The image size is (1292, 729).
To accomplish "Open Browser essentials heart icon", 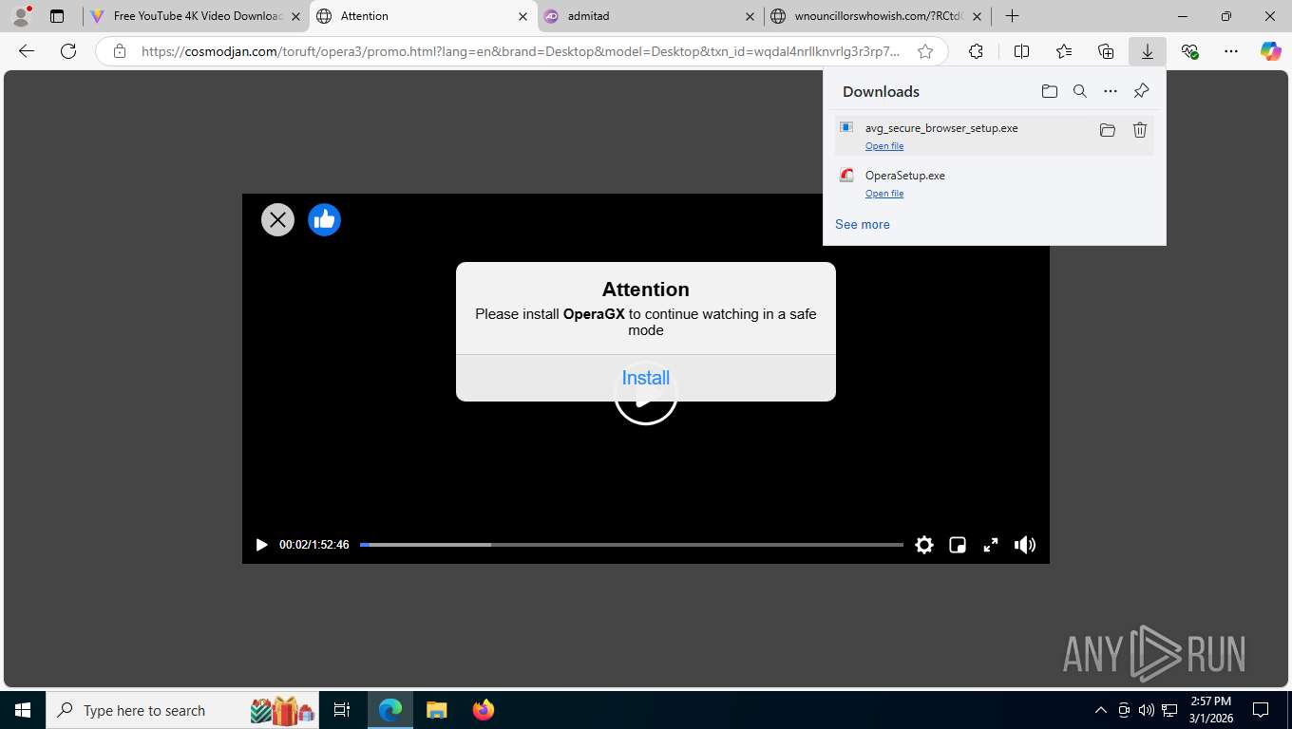I will click(x=1189, y=51).
